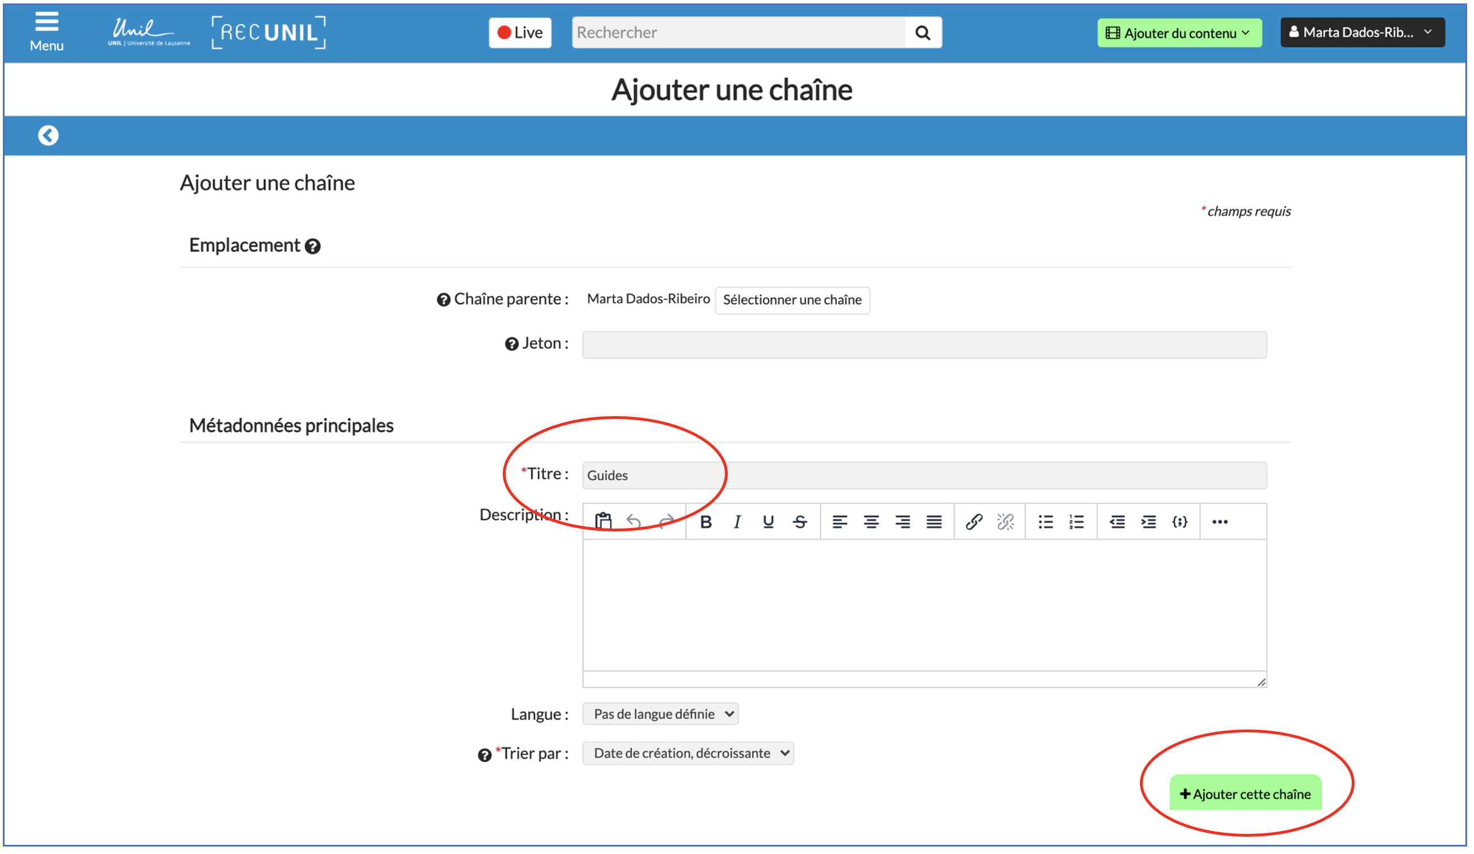
Task: Open the hamburger Menu
Action: click(46, 32)
